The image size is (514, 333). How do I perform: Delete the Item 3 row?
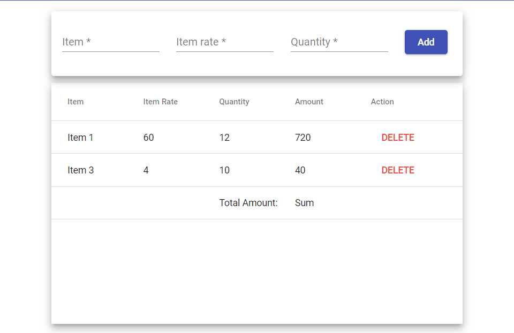coord(398,170)
